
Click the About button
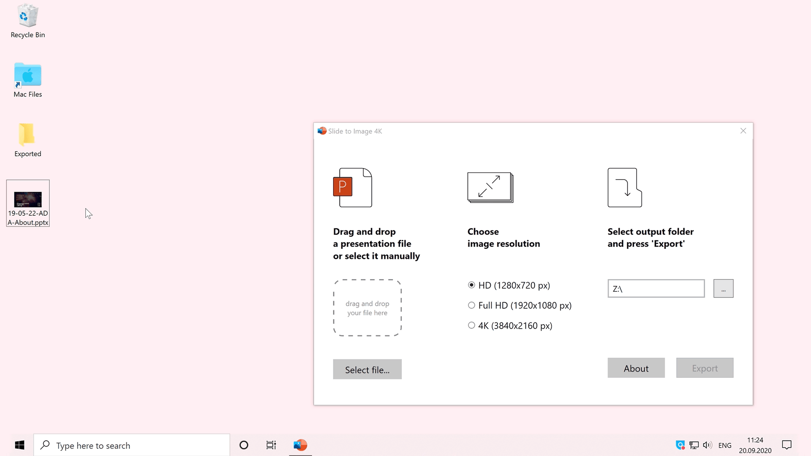click(x=636, y=368)
